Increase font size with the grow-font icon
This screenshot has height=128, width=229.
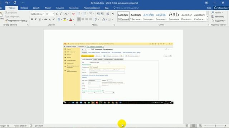pos(57,14)
